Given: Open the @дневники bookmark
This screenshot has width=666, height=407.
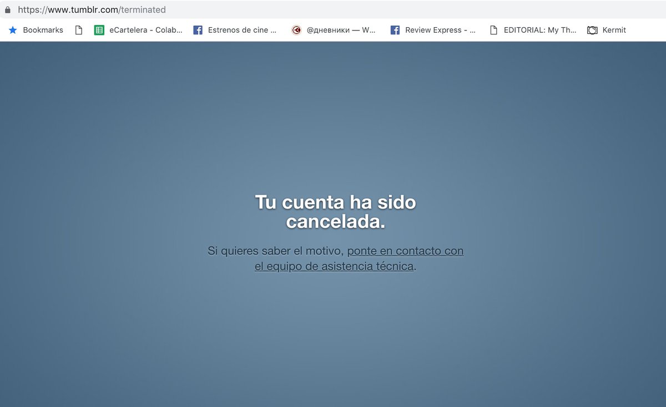Looking at the screenshot, I should (x=334, y=30).
